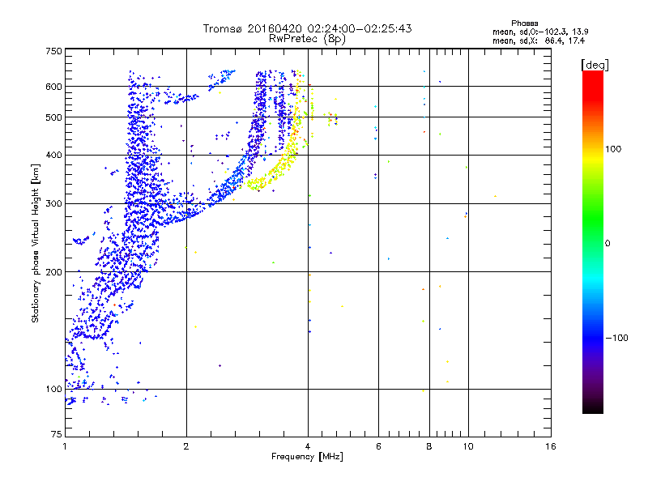Click the colorbar tick label '100'

(x=613, y=149)
